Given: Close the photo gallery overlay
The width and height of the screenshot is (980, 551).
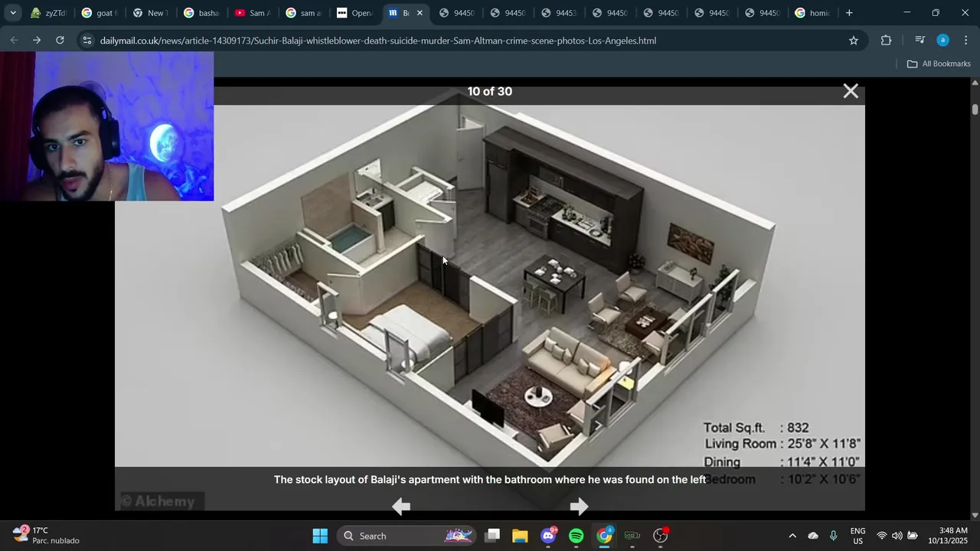Looking at the screenshot, I should coord(851,91).
